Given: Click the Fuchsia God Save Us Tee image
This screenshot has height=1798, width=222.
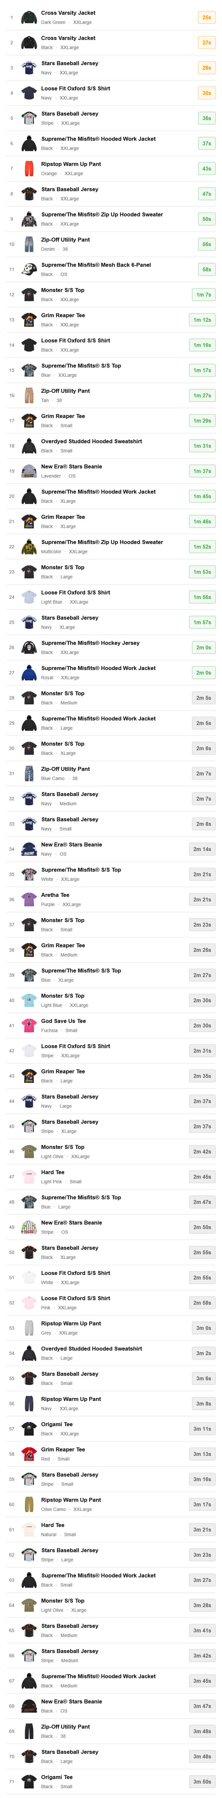Looking at the screenshot, I should pos(28,1025).
